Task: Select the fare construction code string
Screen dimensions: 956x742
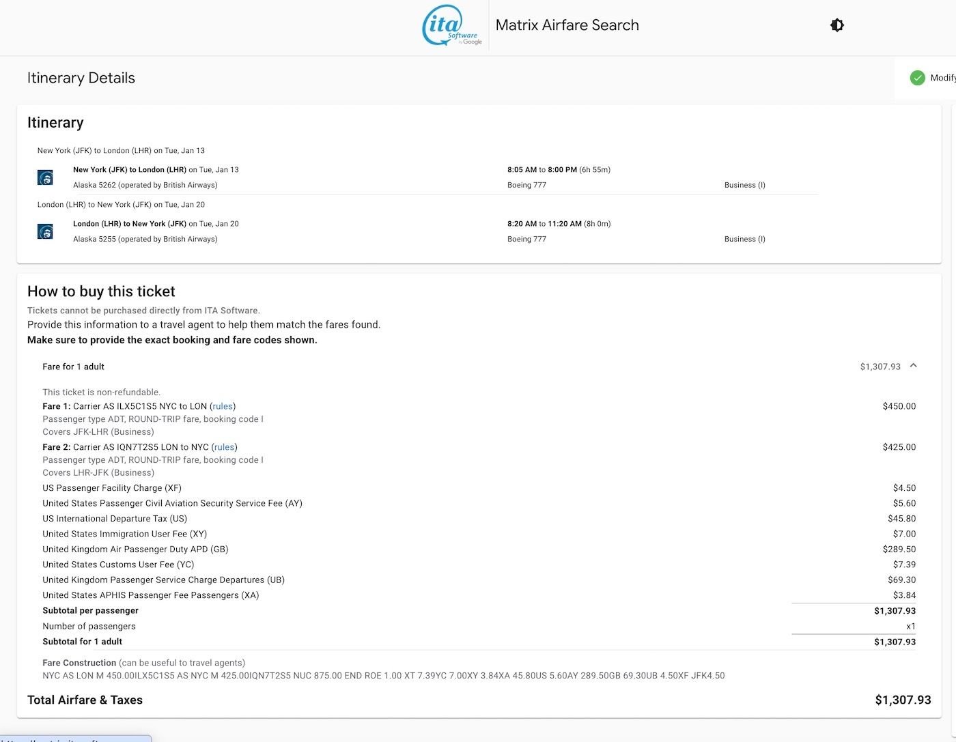Action: coord(383,676)
